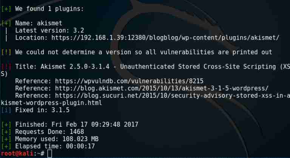
Task: Click the terminal cursor block at the prompt
Action: click(50, 153)
